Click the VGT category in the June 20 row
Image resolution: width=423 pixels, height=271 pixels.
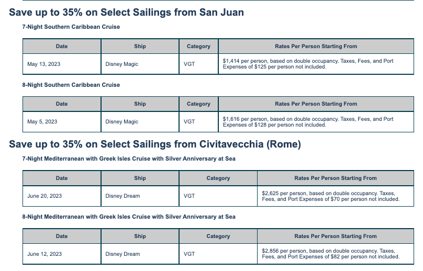(189, 196)
